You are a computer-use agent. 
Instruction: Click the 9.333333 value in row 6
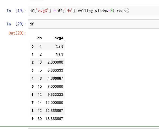[55, 95]
